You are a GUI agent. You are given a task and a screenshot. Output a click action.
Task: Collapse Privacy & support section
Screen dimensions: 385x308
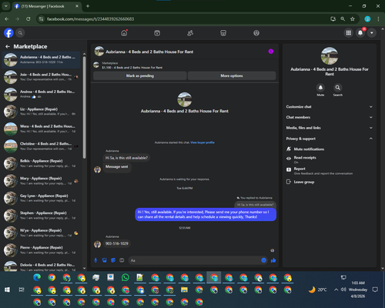(330, 139)
